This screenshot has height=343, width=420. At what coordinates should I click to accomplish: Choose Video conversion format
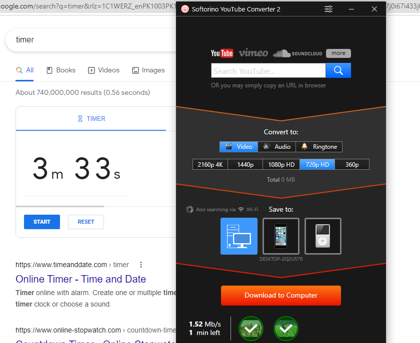[238, 147]
